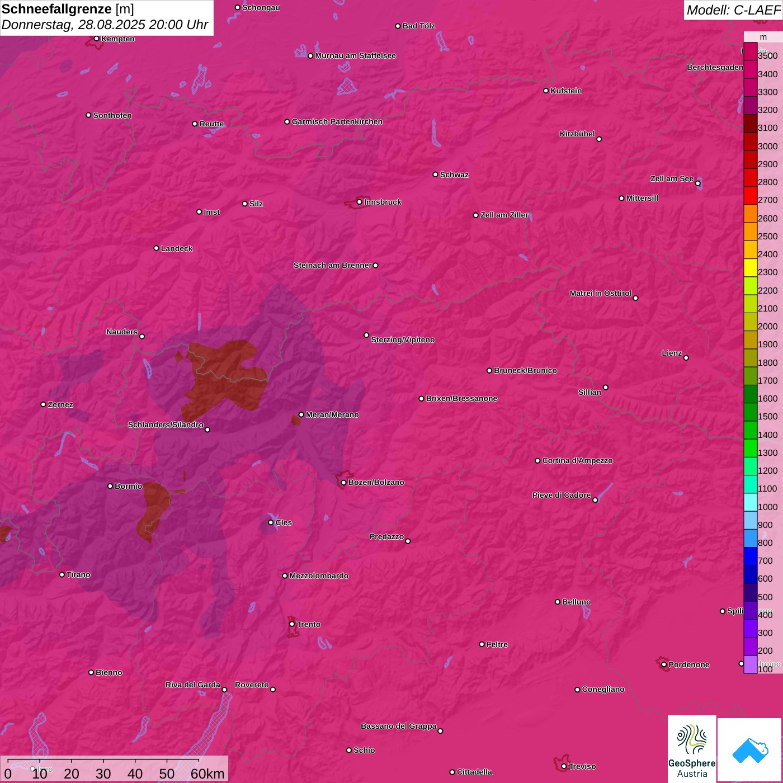The image size is (783, 783).
Task: Click the Zell am Ziller label
Action: (504, 215)
